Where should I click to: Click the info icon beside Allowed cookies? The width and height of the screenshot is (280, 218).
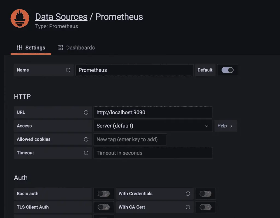(x=86, y=139)
